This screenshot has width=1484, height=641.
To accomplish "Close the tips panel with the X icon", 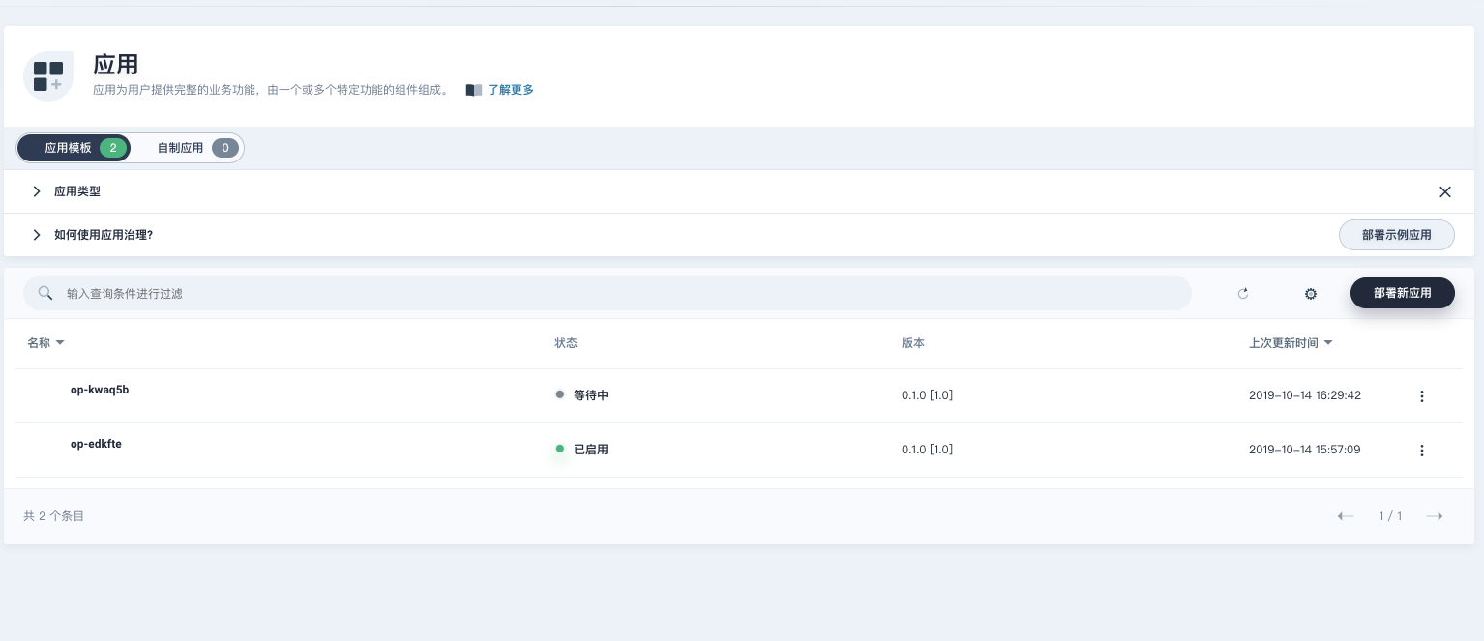I will tap(1444, 191).
